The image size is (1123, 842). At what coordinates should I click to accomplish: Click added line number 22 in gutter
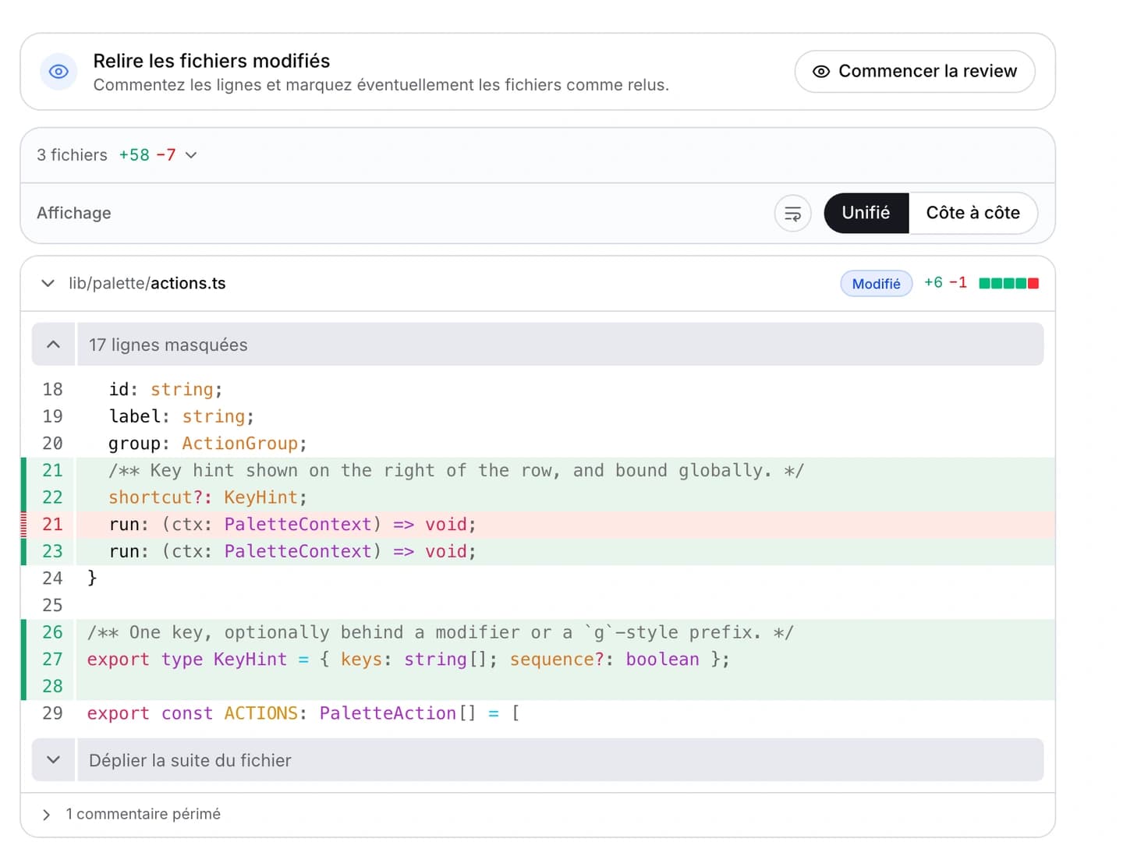tap(52, 497)
